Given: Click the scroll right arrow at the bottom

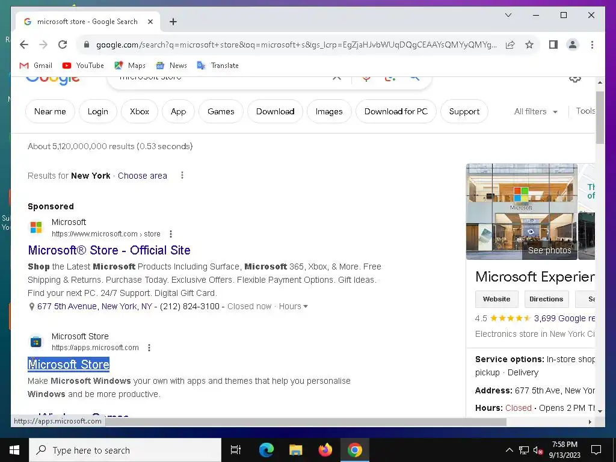Looking at the screenshot, I should pos(590,422).
